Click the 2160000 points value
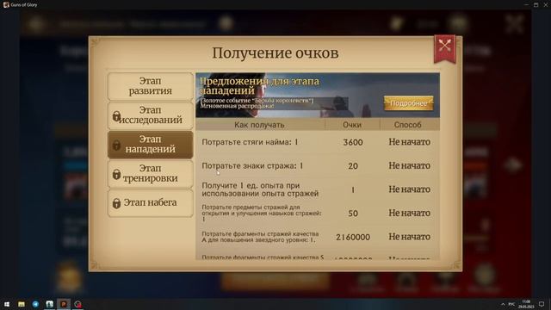 [353, 238]
